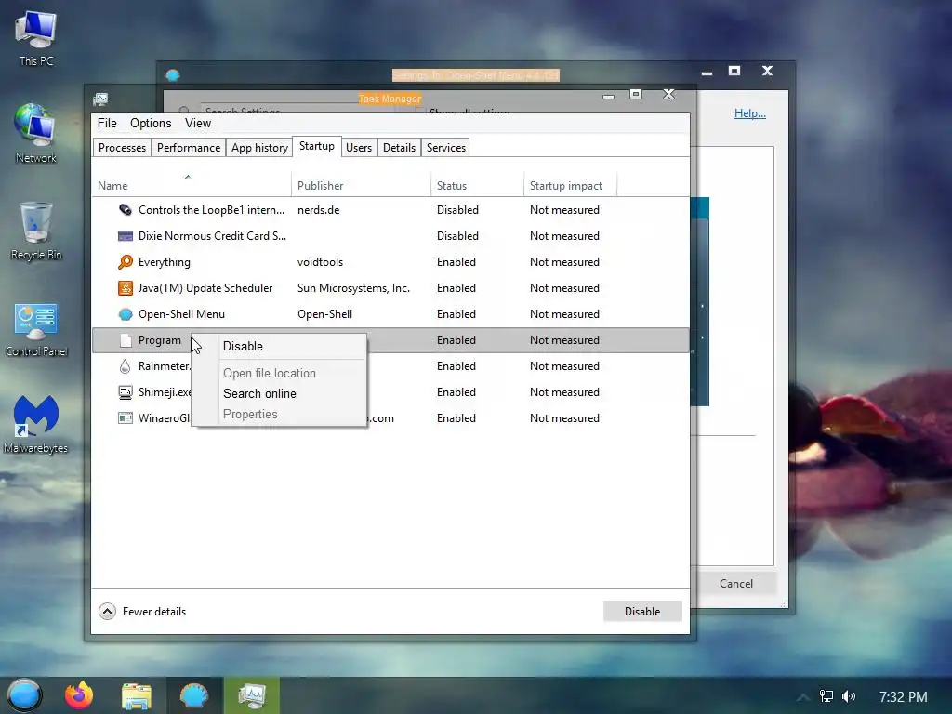The width and height of the screenshot is (952, 714).
Task: Select the 'Everything' startup row name
Action: [164, 262]
